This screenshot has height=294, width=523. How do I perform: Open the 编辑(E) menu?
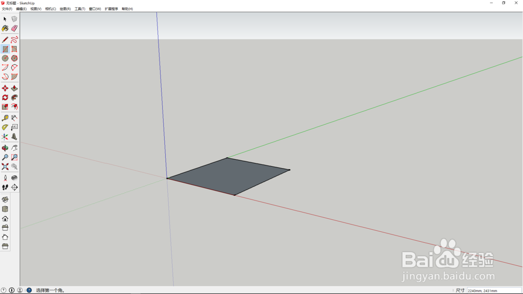[21, 9]
